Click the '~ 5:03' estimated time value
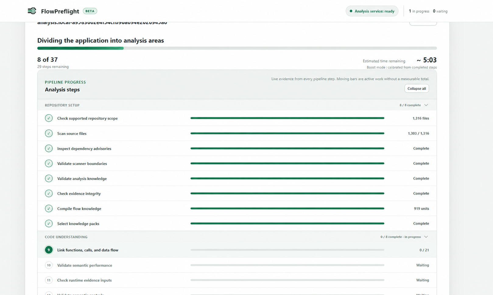 [x=427, y=60]
